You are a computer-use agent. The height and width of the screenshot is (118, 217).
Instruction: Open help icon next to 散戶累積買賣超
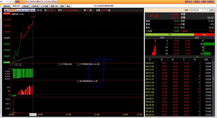[x=78, y=81]
